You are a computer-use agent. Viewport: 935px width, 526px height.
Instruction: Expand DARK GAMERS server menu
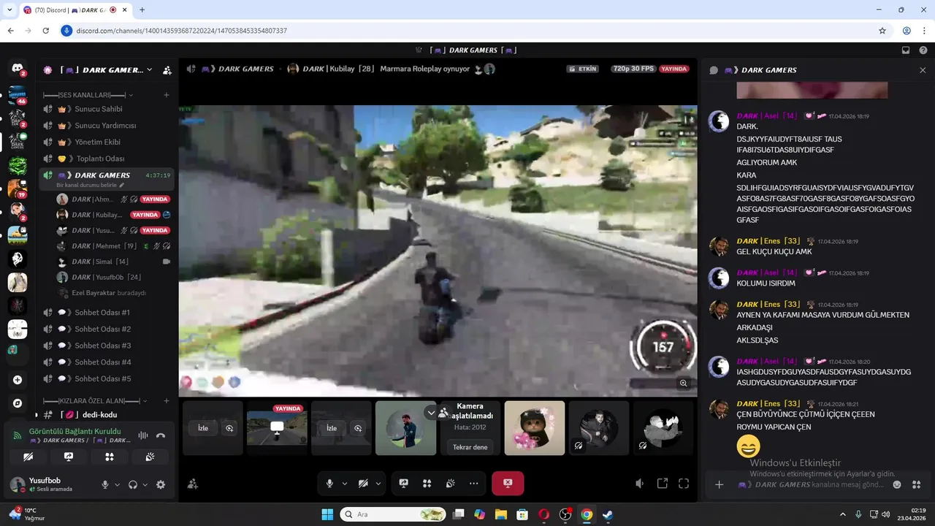pyautogui.click(x=149, y=70)
